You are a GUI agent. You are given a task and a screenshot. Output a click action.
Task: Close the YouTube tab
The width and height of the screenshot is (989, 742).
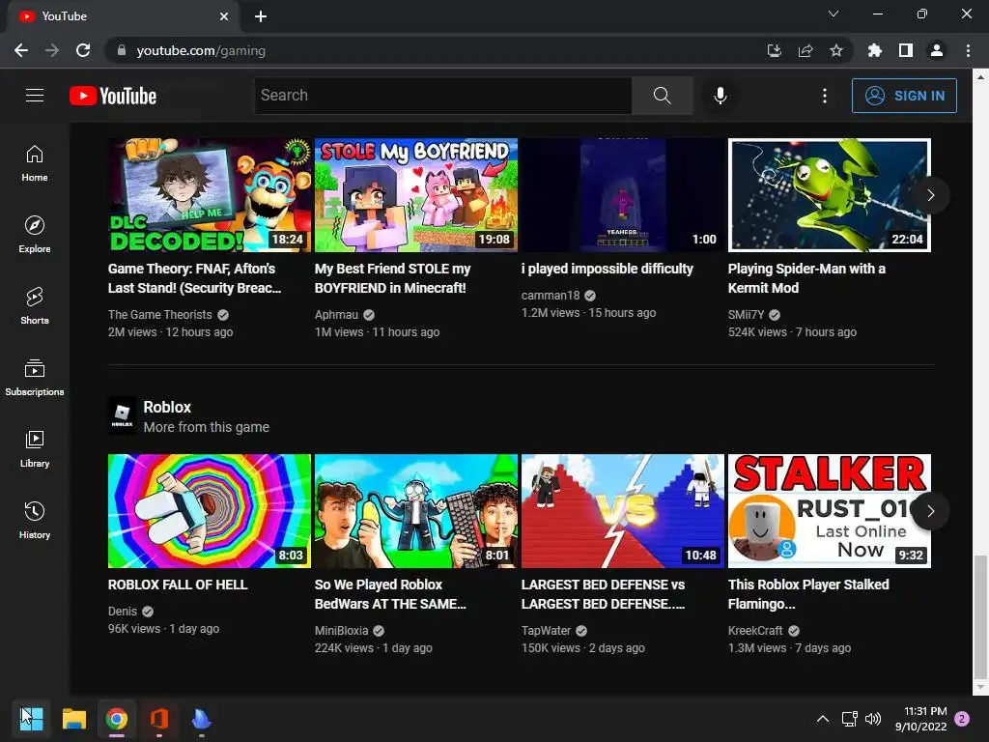[224, 16]
